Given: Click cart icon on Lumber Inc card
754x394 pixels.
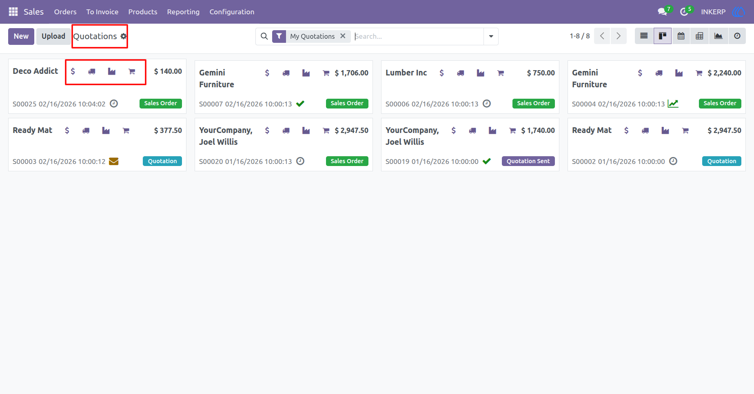Looking at the screenshot, I should coord(501,73).
